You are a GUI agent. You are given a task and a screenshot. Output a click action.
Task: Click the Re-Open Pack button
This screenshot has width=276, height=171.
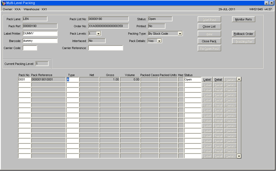click(209, 48)
